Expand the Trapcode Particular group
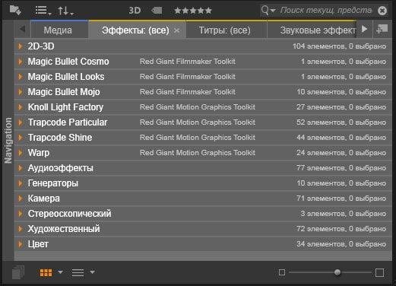The width and height of the screenshot is (396, 286). click(x=21, y=122)
